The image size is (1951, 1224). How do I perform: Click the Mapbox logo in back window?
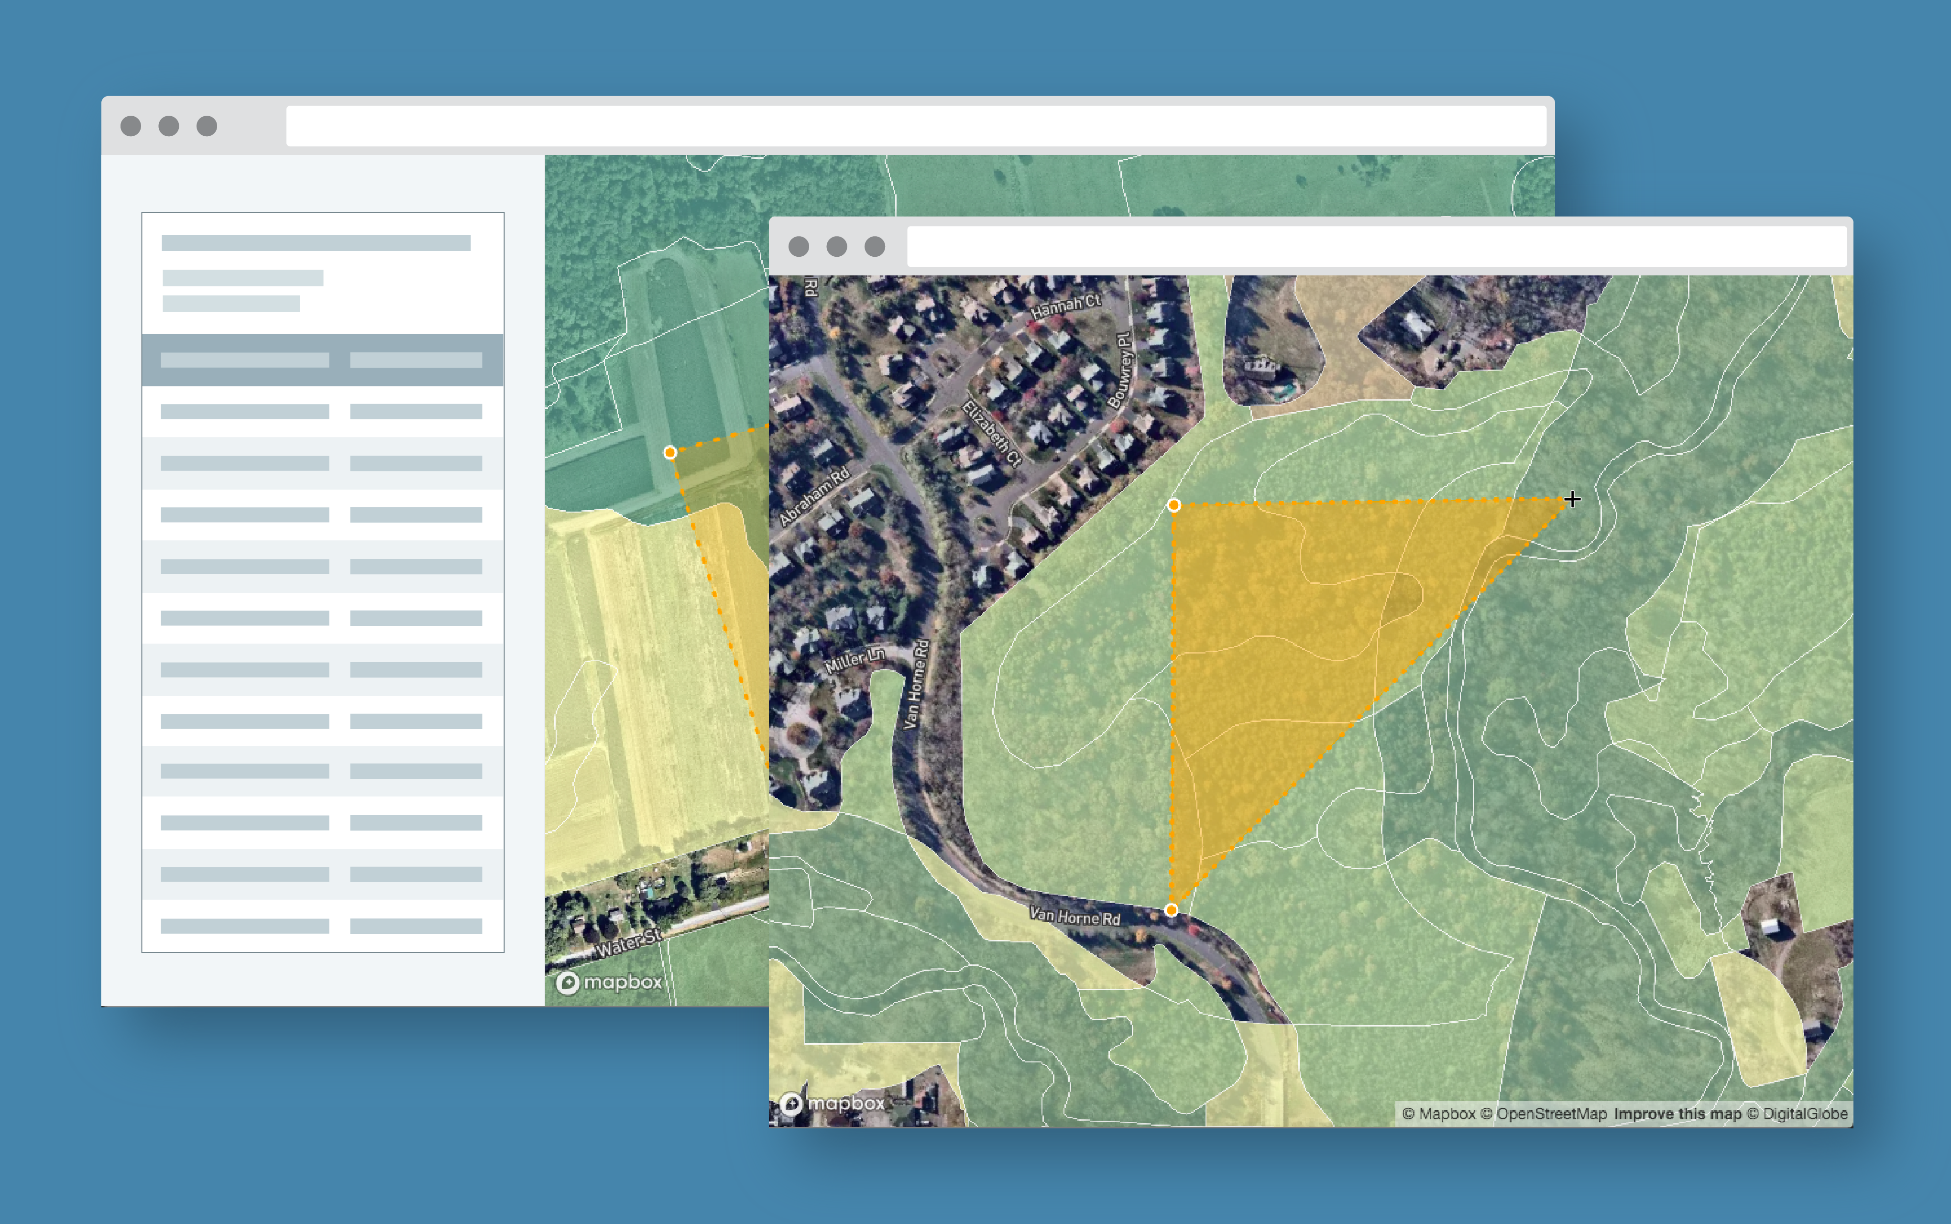[x=610, y=982]
